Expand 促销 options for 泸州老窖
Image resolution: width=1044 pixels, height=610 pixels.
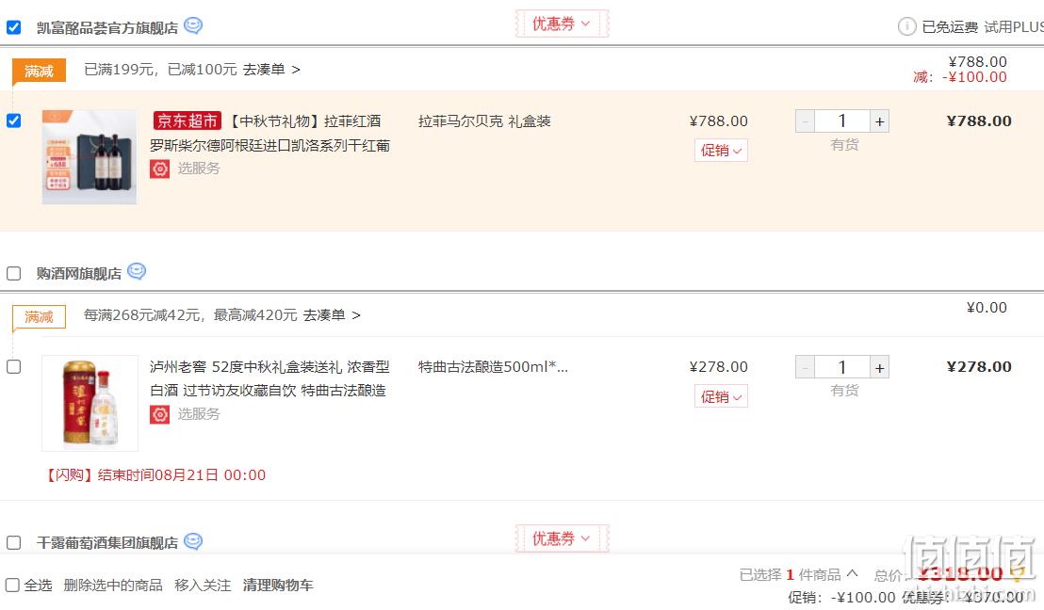721,396
